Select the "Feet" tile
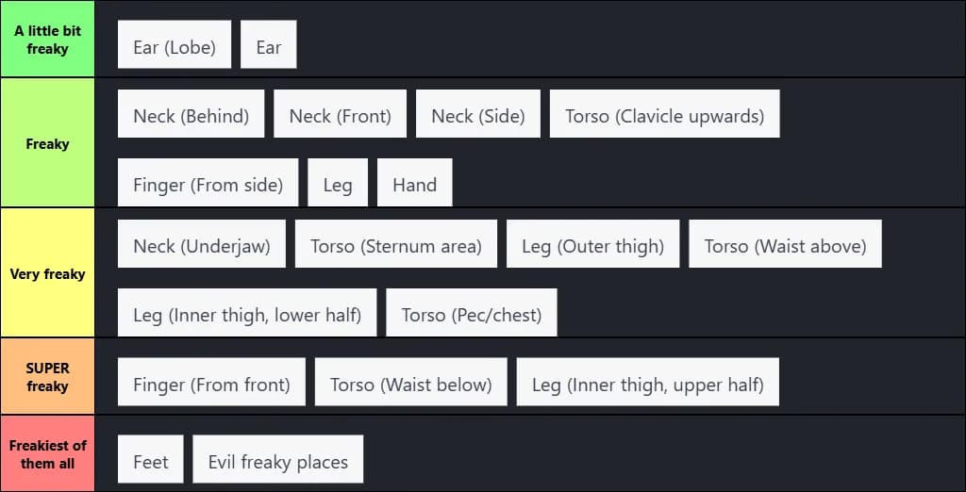This screenshot has width=966, height=492. click(151, 460)
